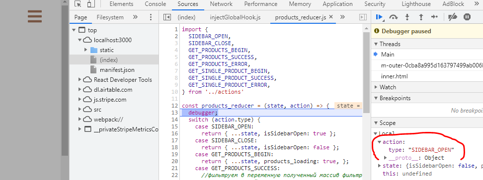
Task: Expand the state object in Scope
Action: tap(380, 166)
